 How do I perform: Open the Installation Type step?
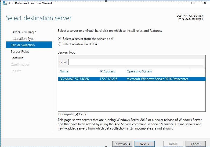coord(23,39)
